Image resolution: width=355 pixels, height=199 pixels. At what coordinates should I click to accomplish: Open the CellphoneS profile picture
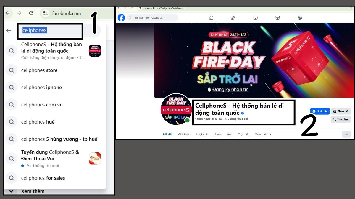[176, 109]
